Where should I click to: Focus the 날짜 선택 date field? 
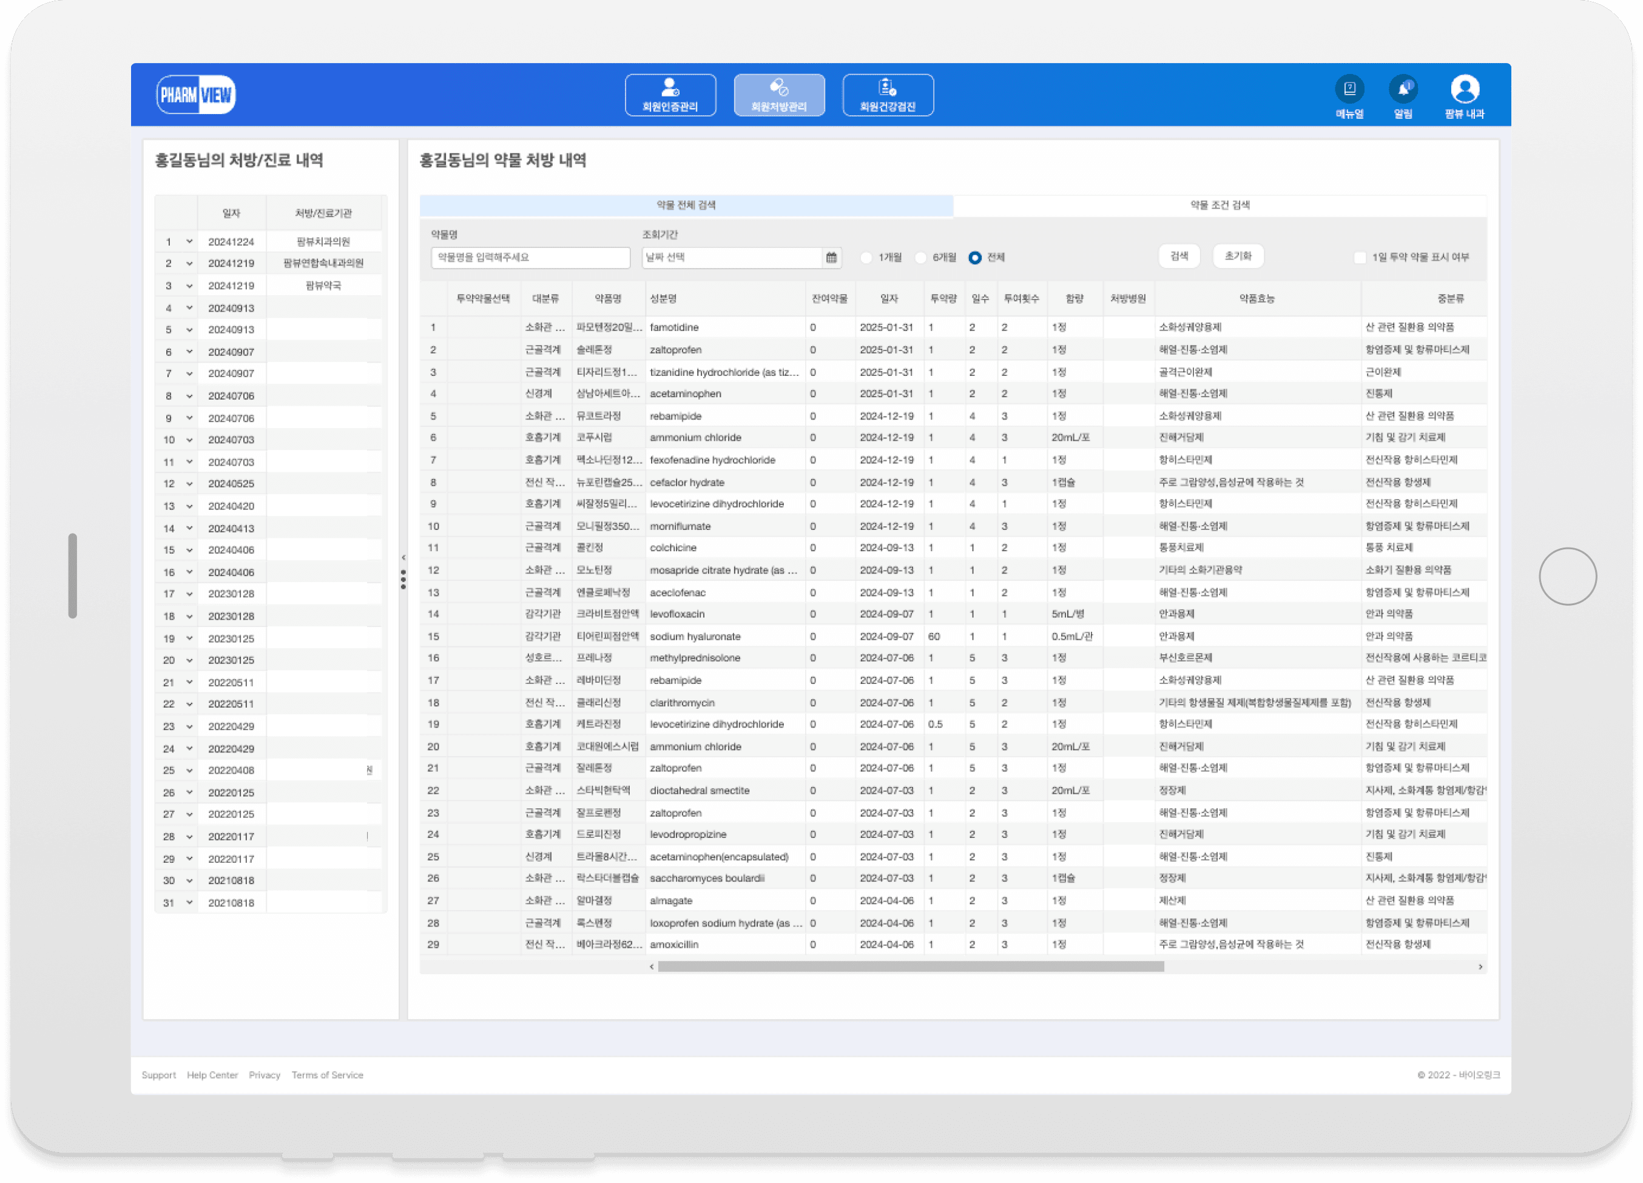733,258
